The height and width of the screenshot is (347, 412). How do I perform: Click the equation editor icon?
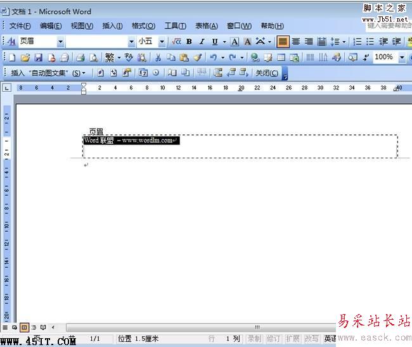click(x=176, y=41)
